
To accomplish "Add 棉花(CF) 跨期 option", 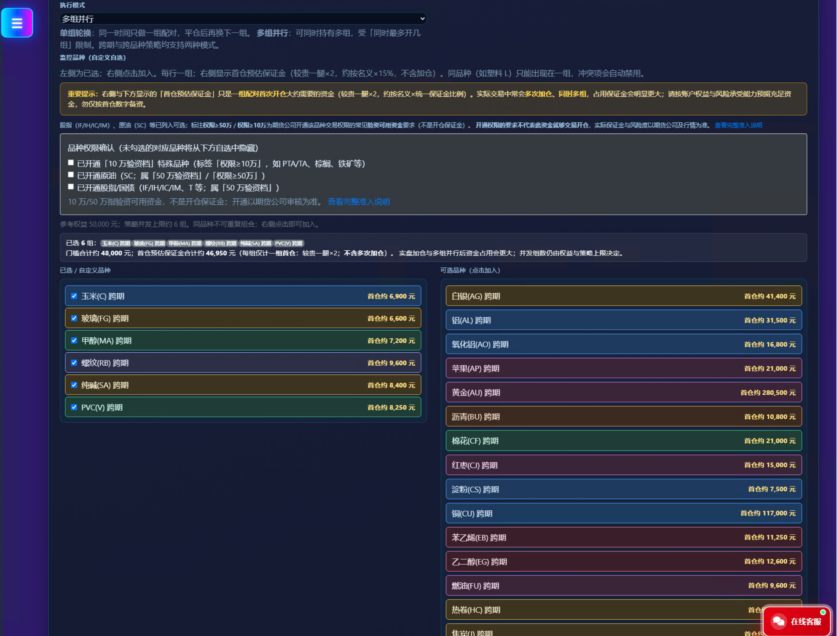I will (x=624, y=441).
